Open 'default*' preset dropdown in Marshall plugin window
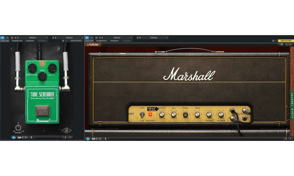294x176 pixels. click(118, 38)
